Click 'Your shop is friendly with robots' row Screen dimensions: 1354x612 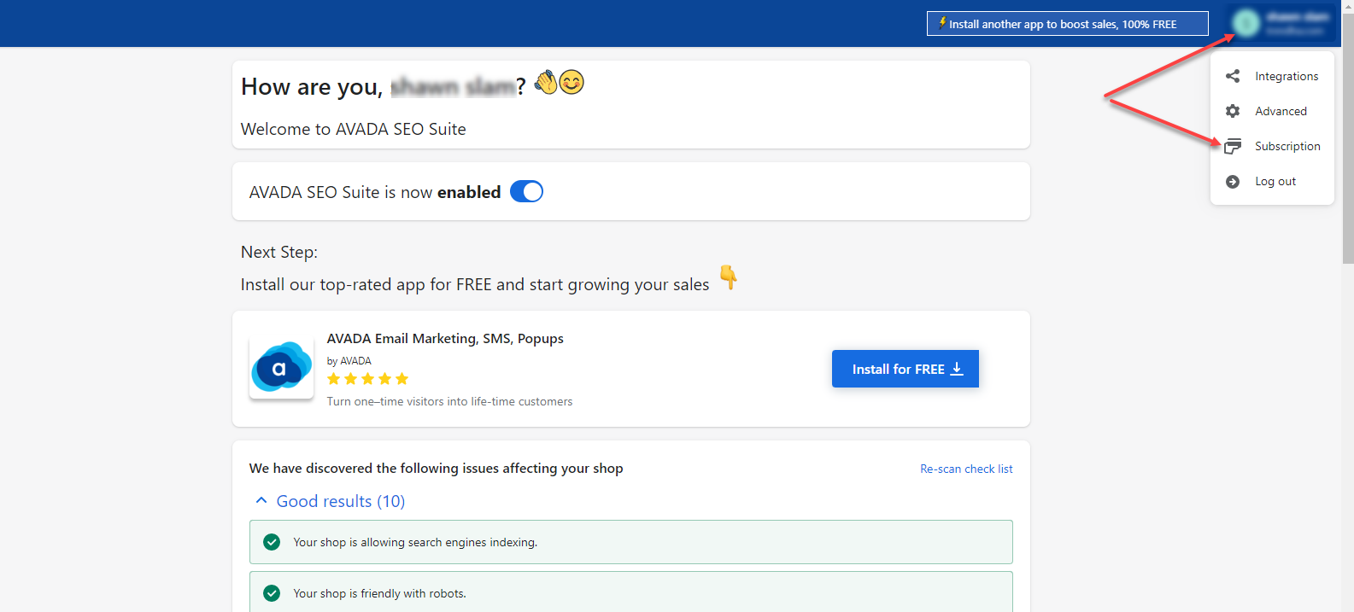(x=630, y=592)
